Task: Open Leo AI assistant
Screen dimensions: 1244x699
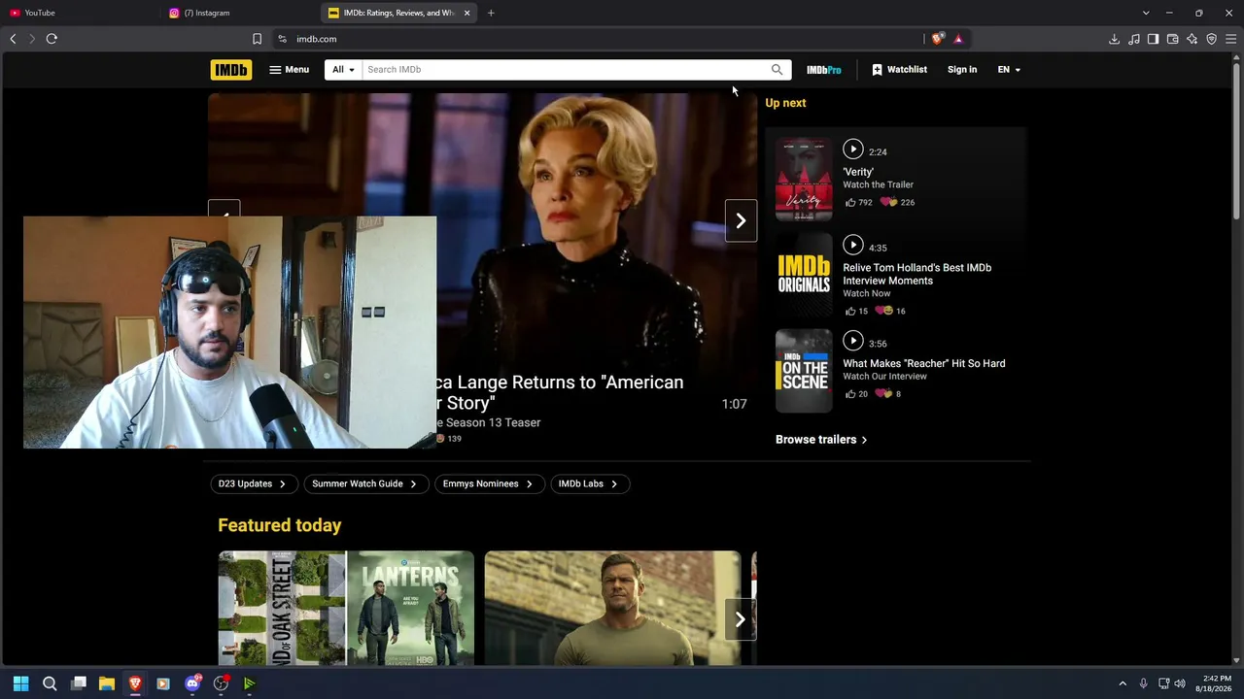Action: pos(1192,39)
